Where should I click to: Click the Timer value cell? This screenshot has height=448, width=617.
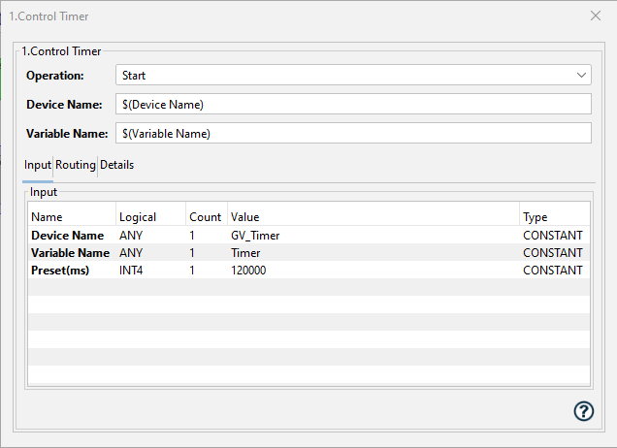point(245,252)
